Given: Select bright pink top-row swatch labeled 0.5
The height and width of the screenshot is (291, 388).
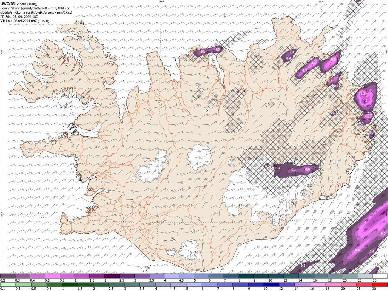Looking at the screenshot, I should 52,276.
